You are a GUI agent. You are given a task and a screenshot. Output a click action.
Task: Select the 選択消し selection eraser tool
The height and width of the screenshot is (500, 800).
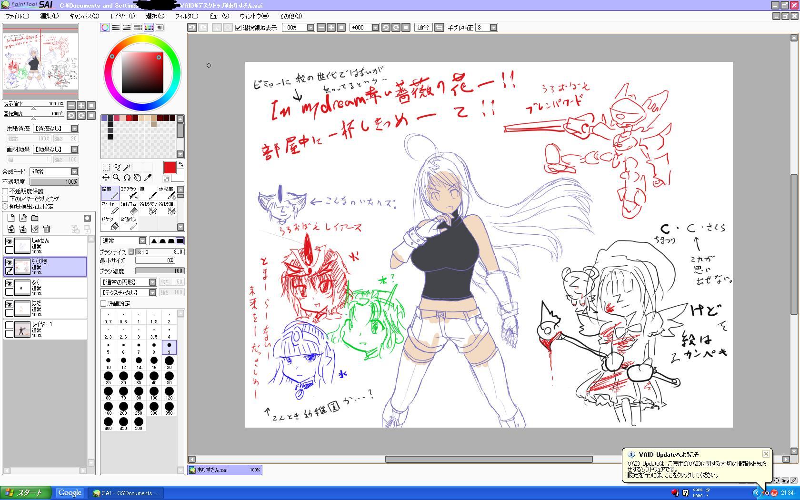pyautogui.click(x=167, y=208)
